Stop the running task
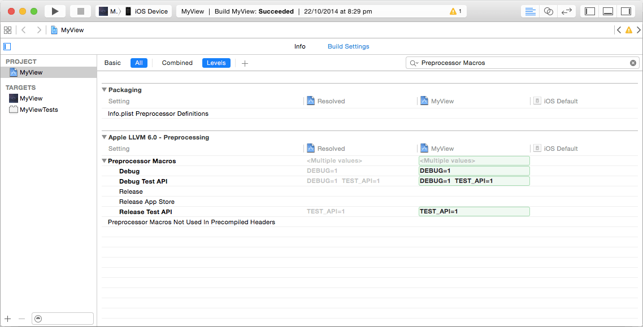The image size is (643, 327). 80,11
